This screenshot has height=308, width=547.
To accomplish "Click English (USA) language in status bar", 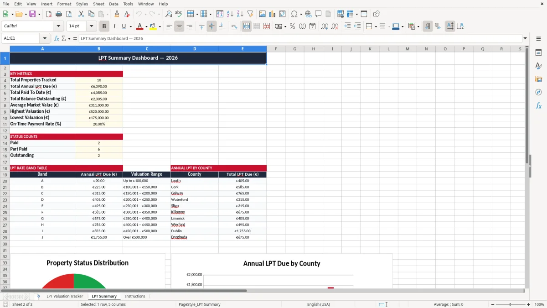I will [x=319, y=304].
